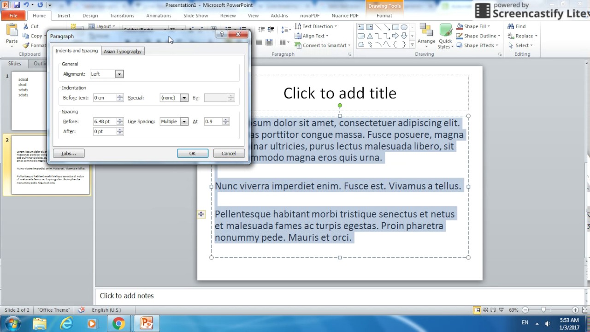
Task: Switch to Reading View in status bar
Action: point(493,310)
